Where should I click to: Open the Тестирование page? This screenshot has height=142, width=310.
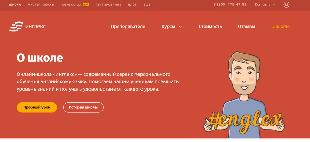coord(108,5)
